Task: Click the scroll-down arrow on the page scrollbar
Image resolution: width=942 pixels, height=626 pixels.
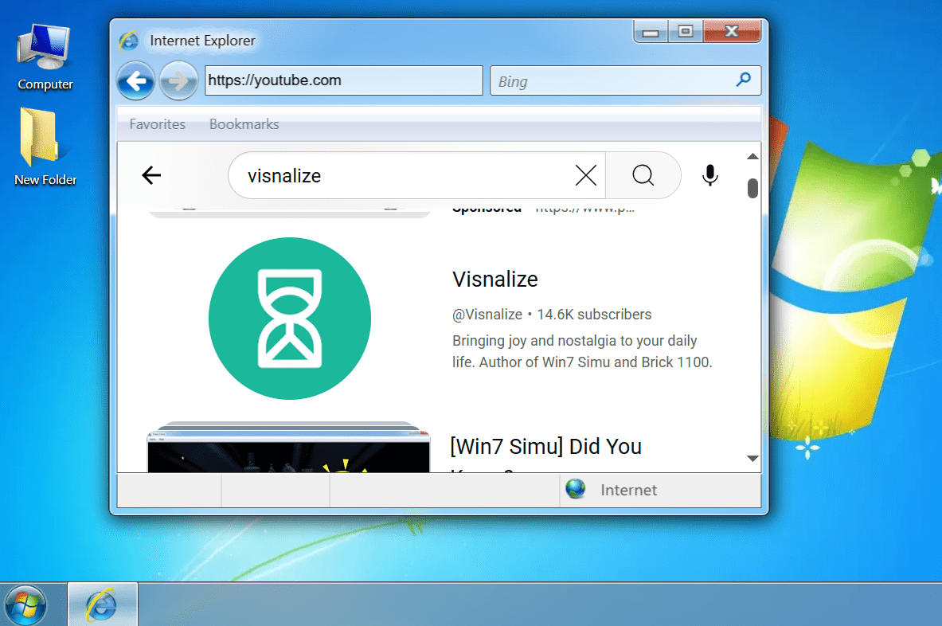Action: pos(752,459)
